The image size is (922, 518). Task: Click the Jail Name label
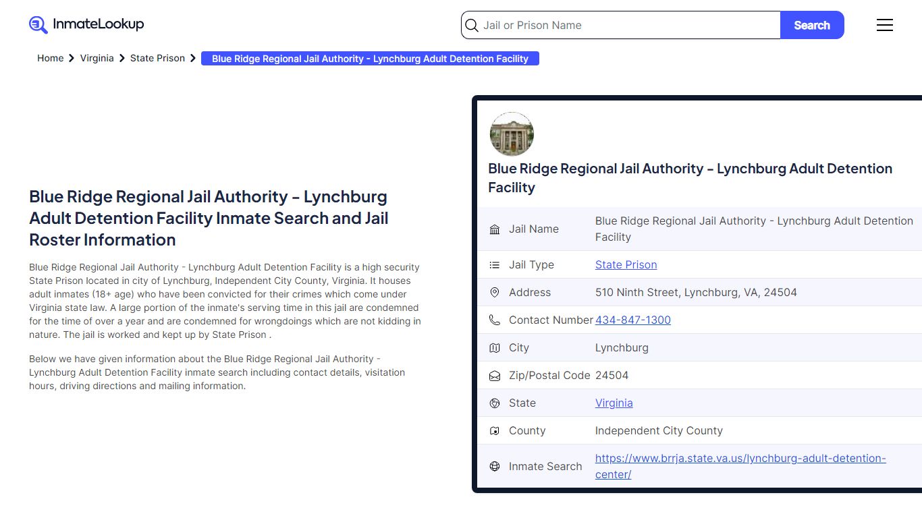[x=534, y=229]
